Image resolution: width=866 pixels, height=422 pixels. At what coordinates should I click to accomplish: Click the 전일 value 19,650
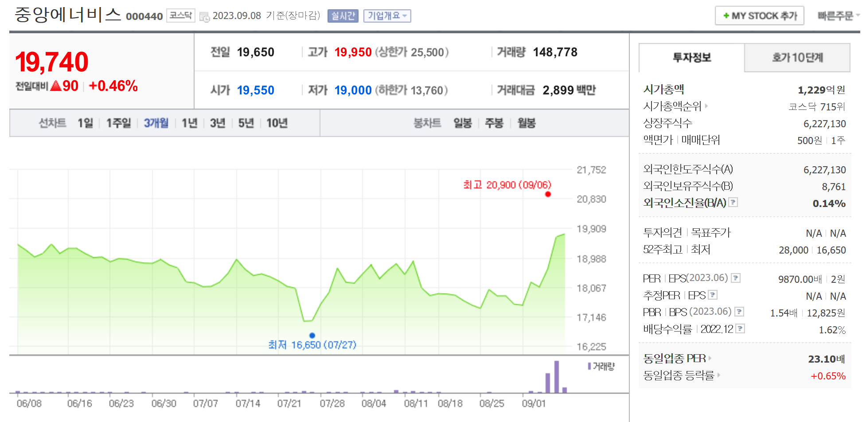point(255,52)
